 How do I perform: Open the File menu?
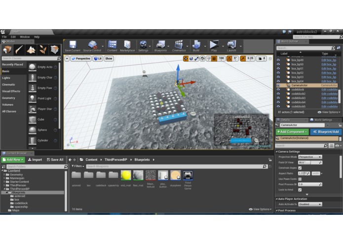(4, 37)
